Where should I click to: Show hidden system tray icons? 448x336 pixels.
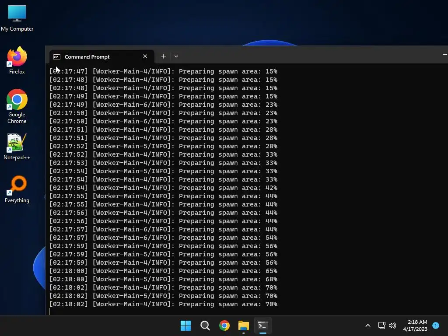tap(368, 325)
